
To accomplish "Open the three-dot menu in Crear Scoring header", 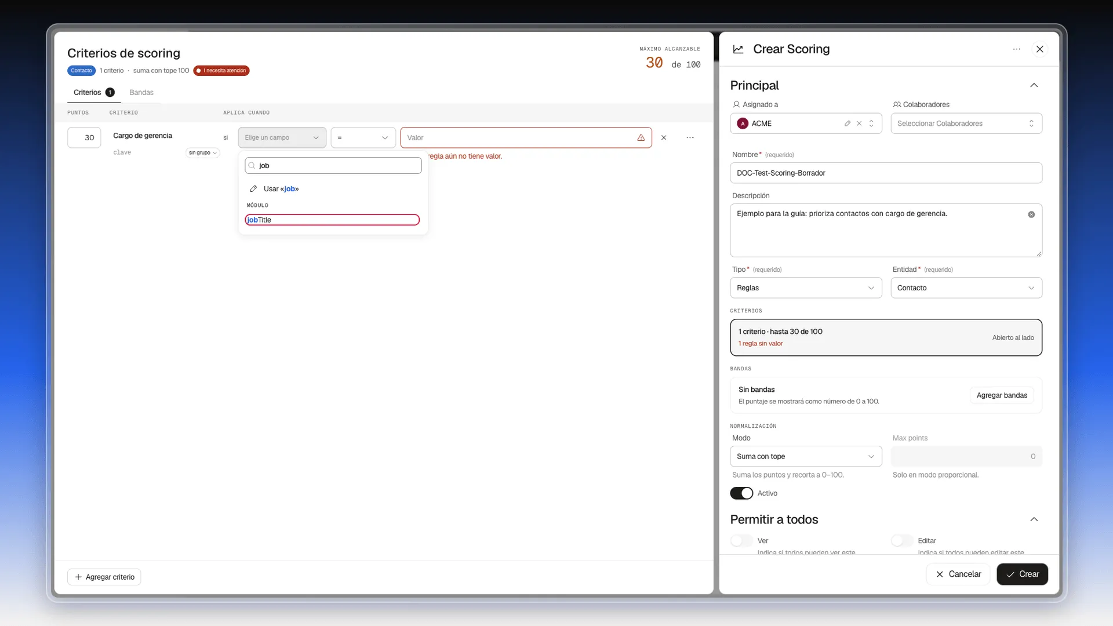I will (x=1016, y=49).
